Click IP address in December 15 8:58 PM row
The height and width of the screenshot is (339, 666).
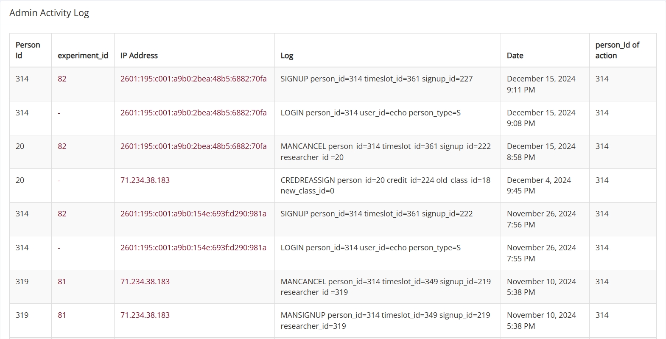[193, 146]
